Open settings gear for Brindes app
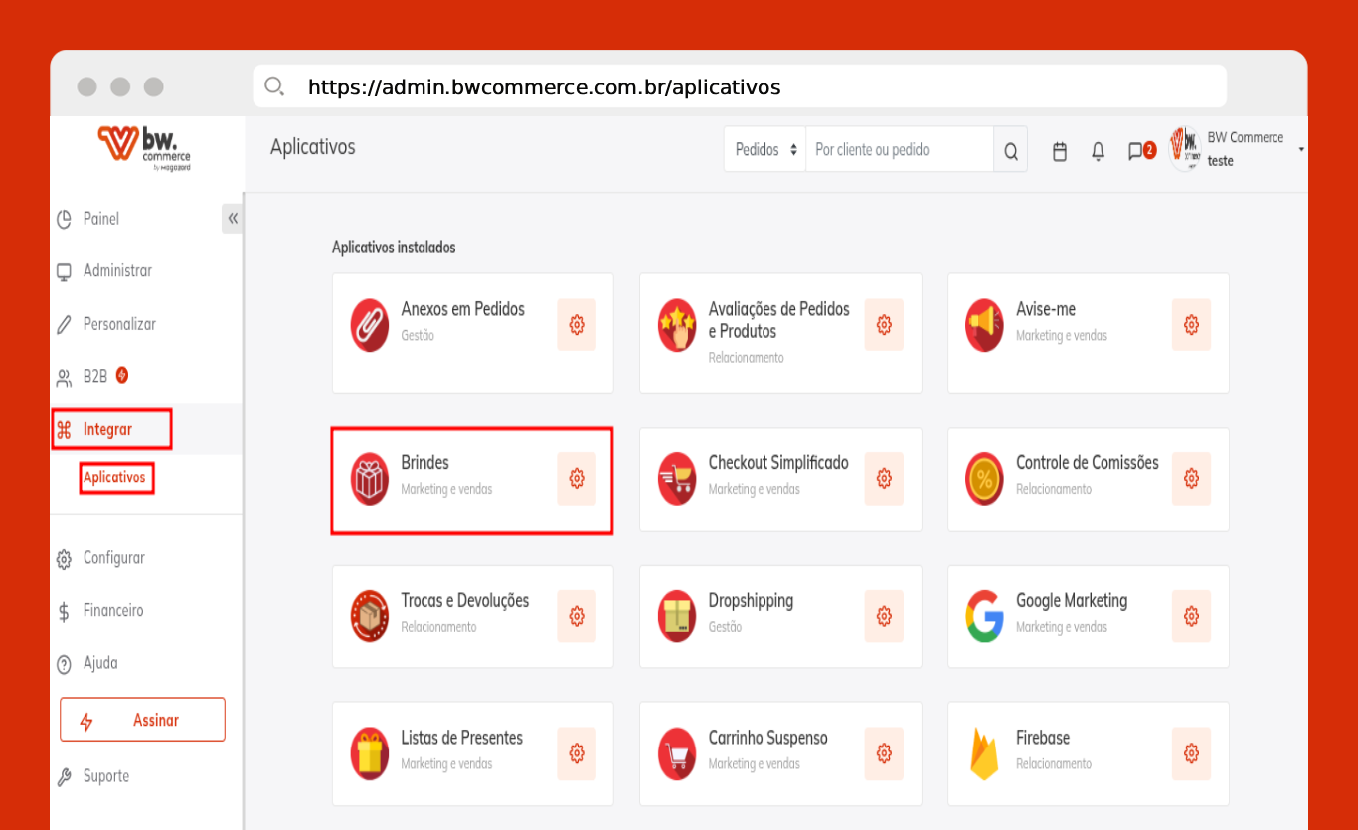The width and height of the screenshot is (1358, 830). (x=577, y=479)
